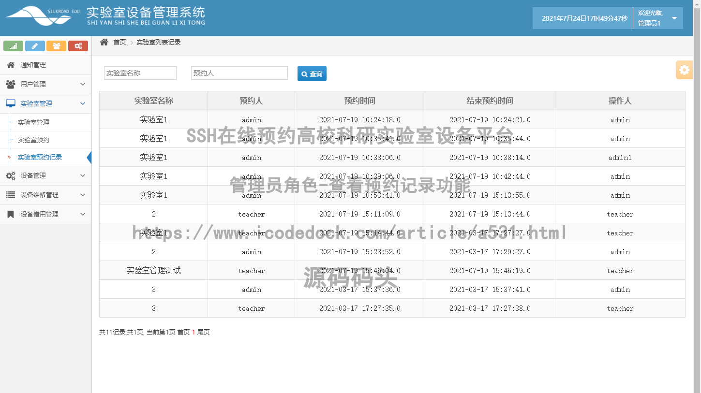Click the home icon beside 通知管理

[11, 64]
